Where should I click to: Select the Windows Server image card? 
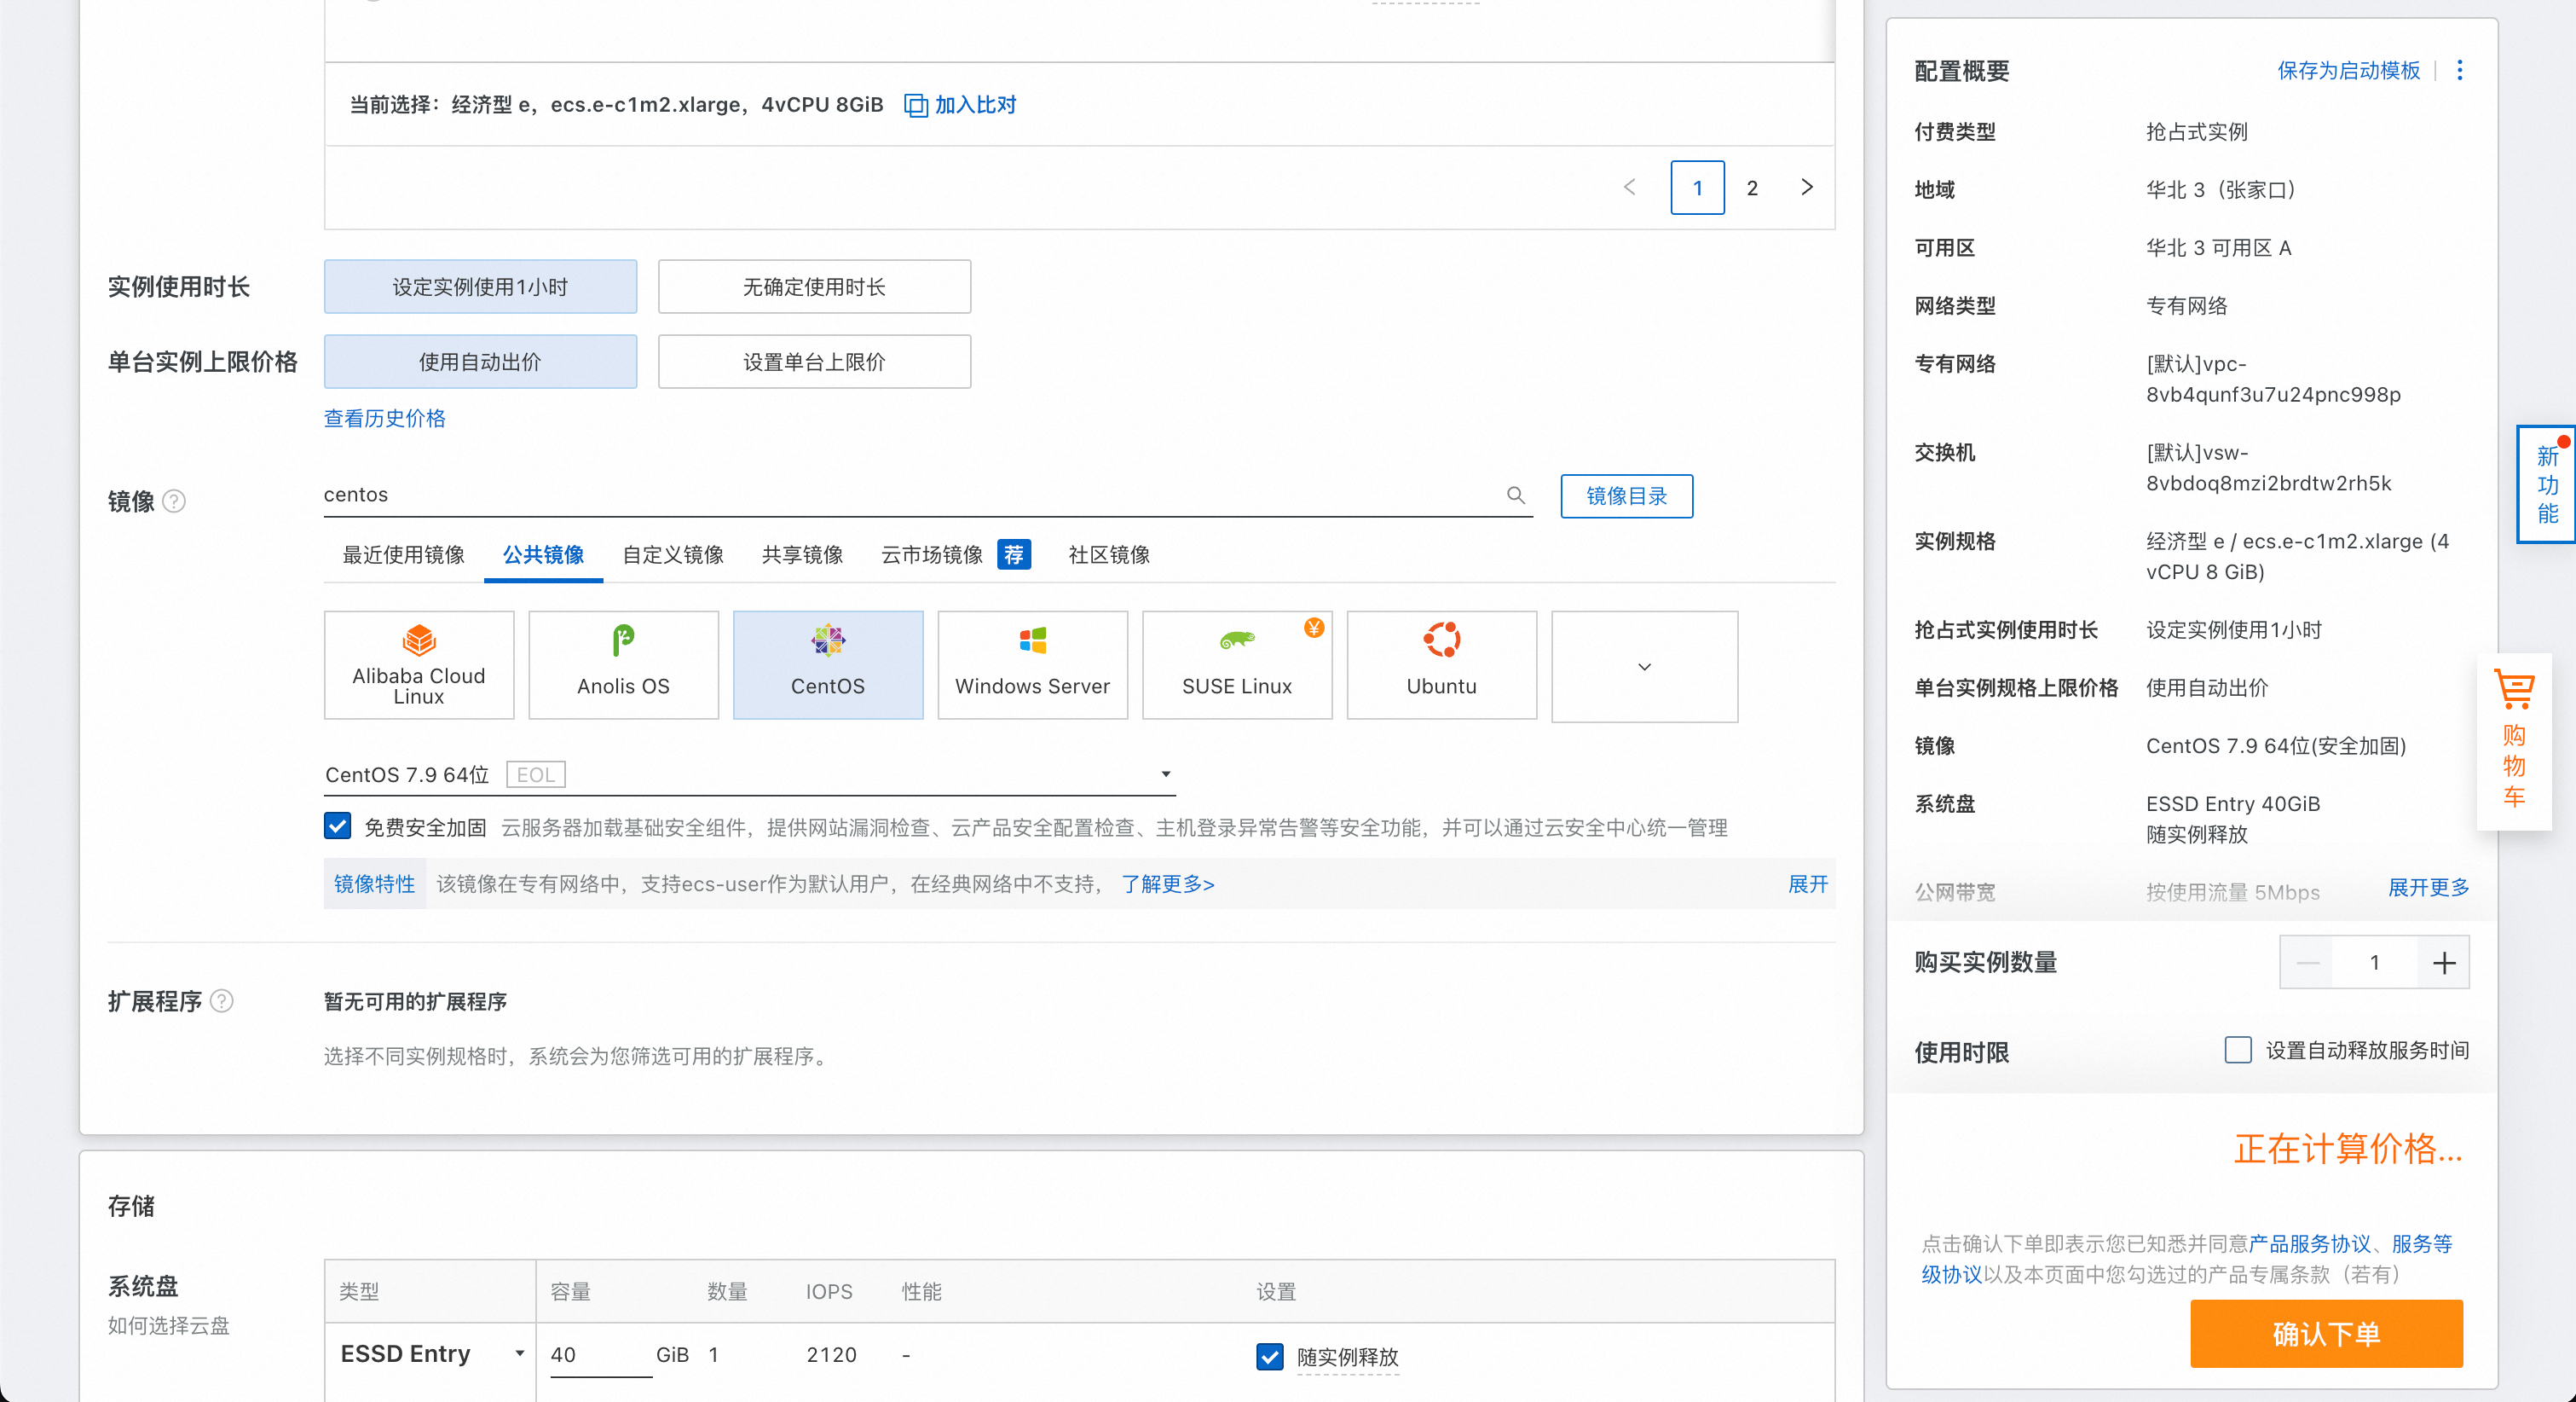[1033, 665]
